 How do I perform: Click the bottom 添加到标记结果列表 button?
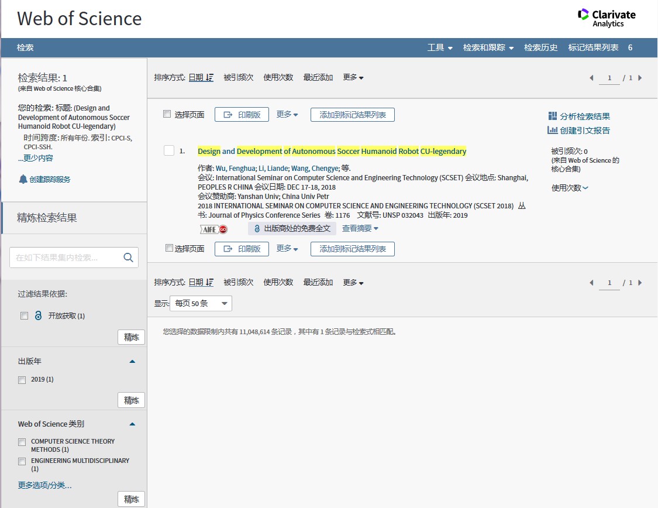(x=353, y=249)
